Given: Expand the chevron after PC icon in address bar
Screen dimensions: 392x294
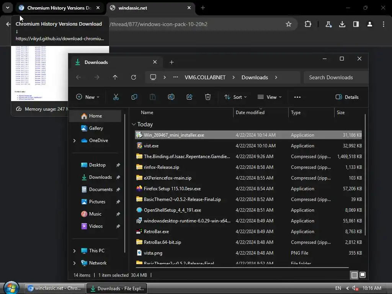Looking at the screenshot, I should pyautogui.click(x=165, y=77).
